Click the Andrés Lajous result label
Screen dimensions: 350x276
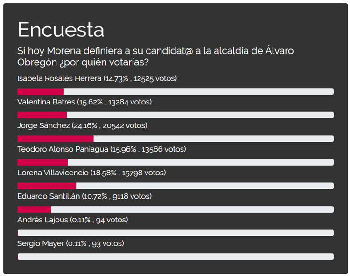coord(72,220)
